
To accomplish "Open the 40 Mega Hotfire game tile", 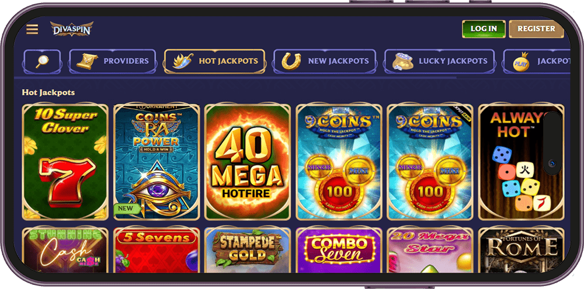I will click(248, 161).
